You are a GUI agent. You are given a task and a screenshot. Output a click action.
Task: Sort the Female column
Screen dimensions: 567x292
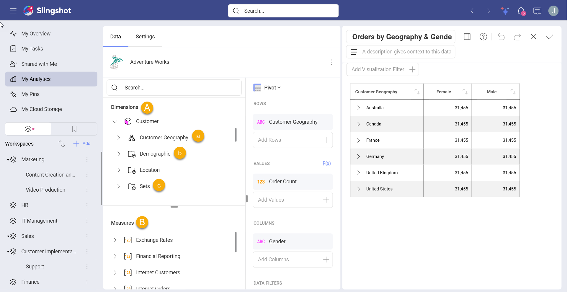(465, 92)
